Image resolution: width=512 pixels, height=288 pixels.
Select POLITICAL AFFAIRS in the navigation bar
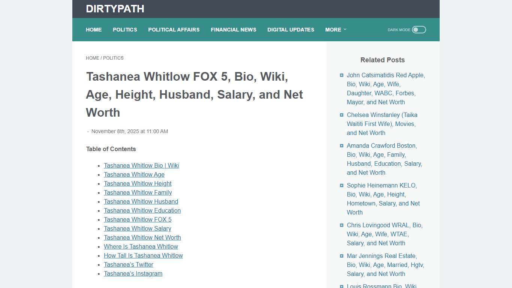pos(174,30)
